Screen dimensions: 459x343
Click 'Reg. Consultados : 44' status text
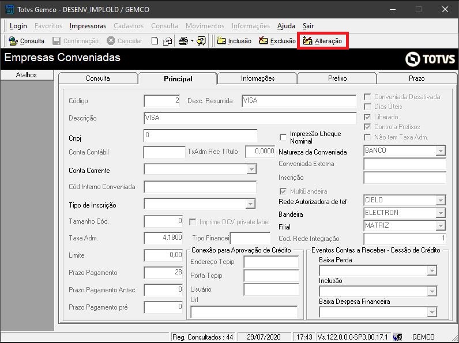tap(203, 337)
